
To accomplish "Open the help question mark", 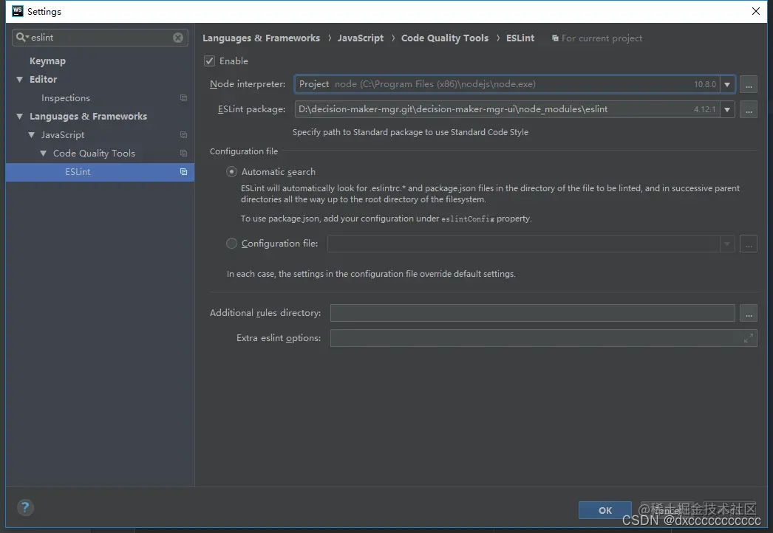I will pos(25,507).
